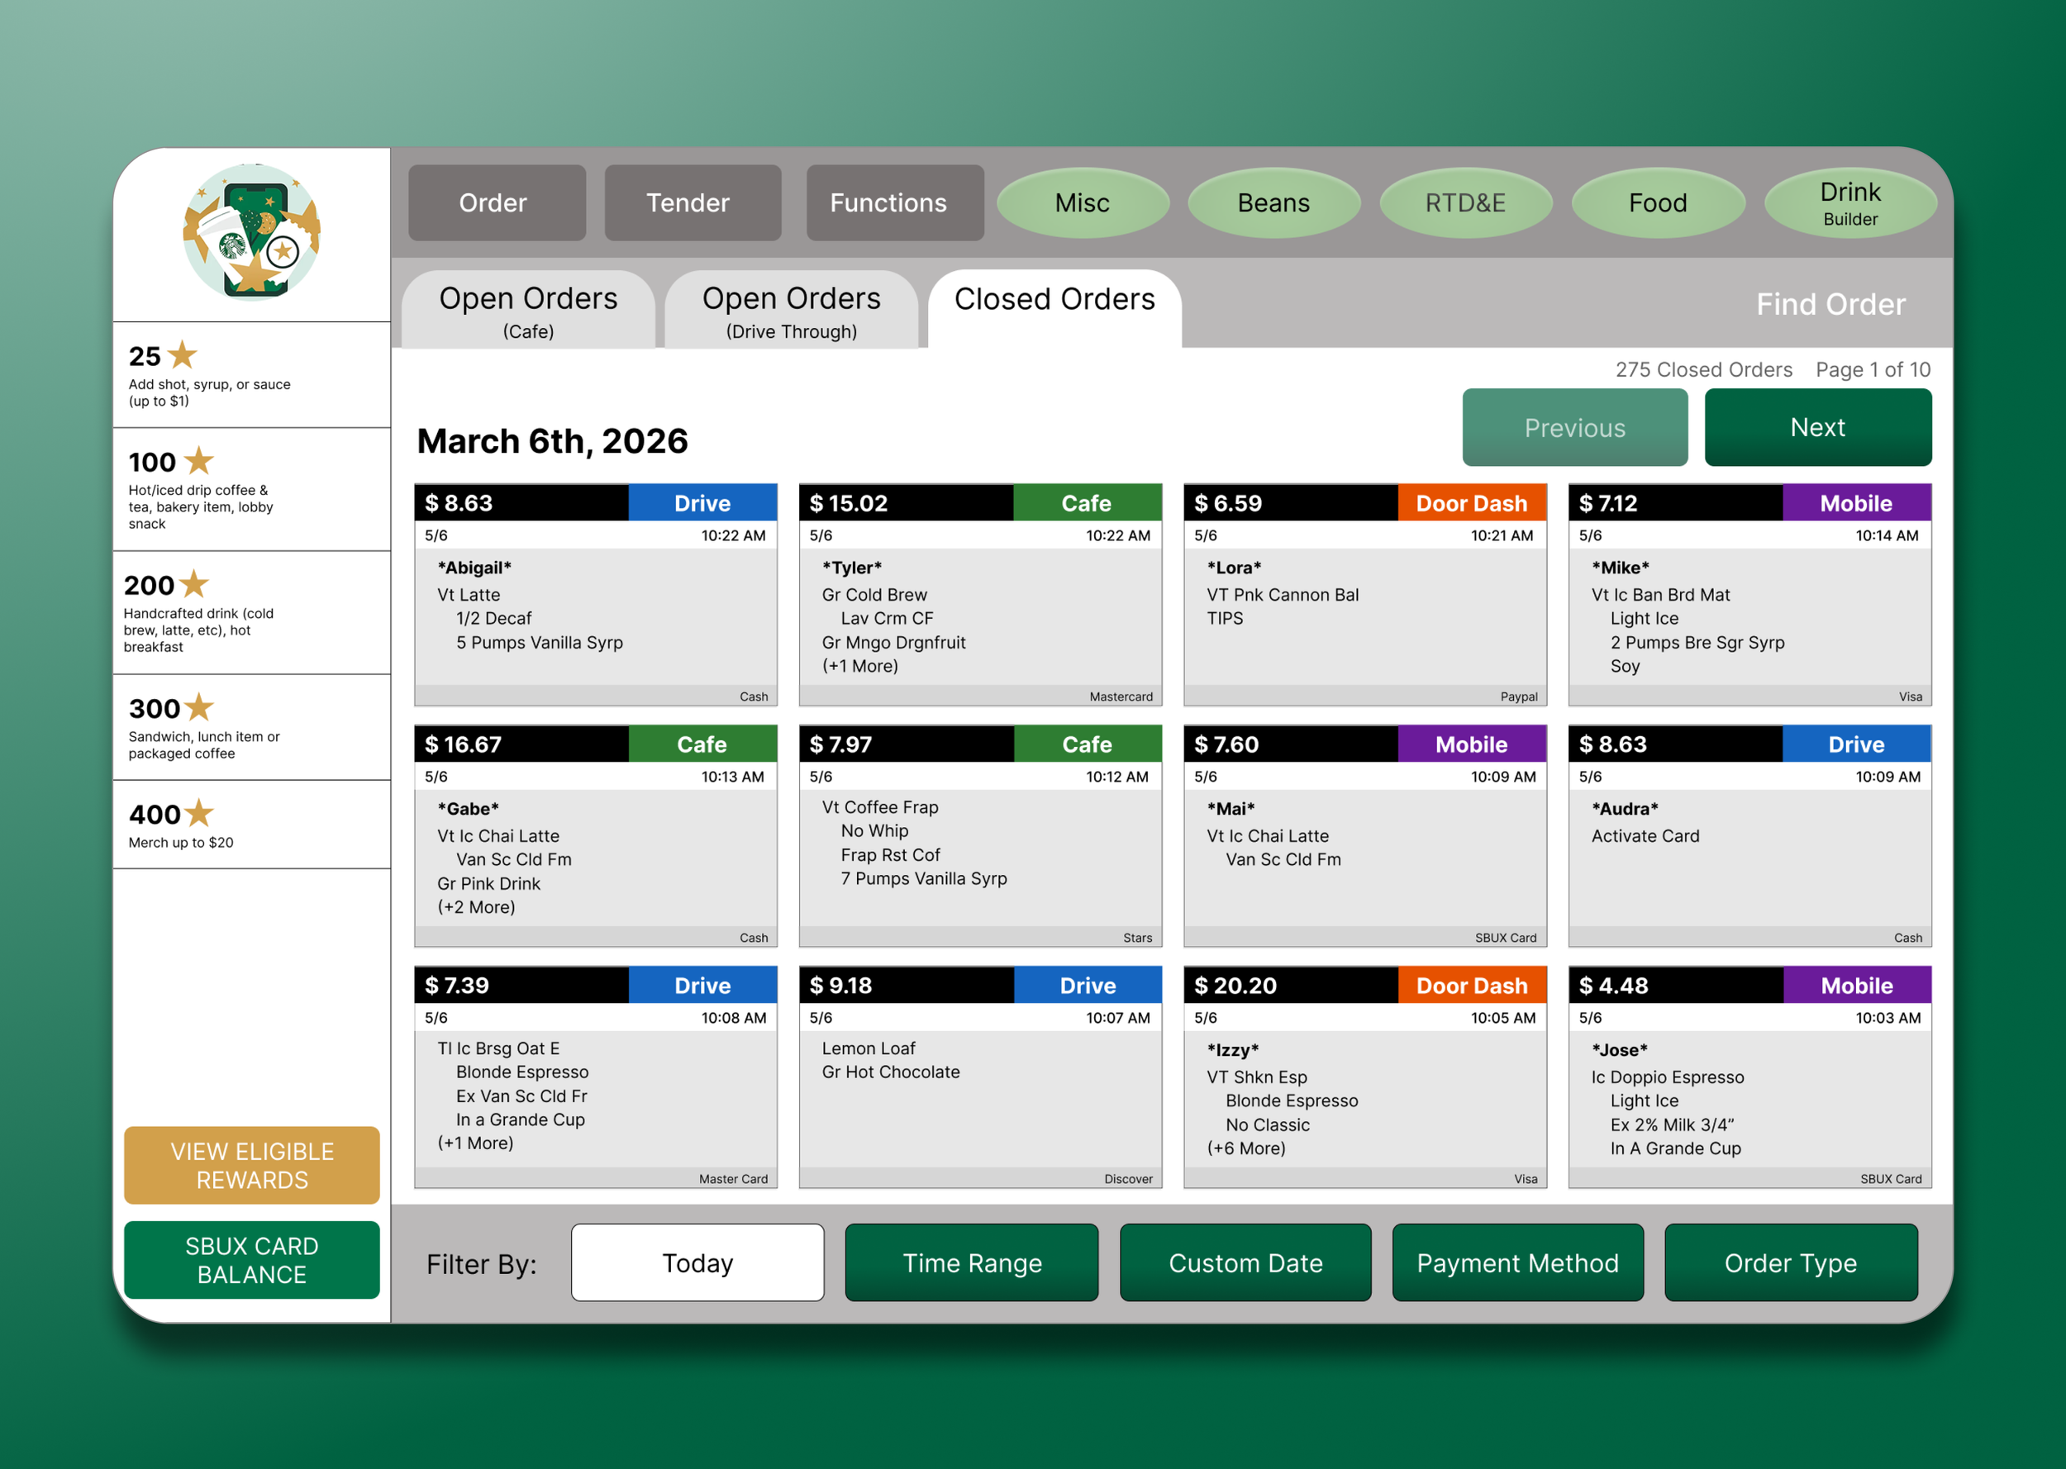Go to the Next page of orders
2066x1469 pixels.
(x=1818, y=428)
